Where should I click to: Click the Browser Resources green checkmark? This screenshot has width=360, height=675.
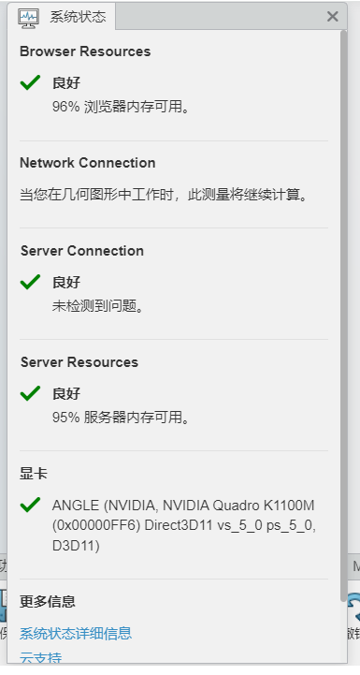coord(30,81)
